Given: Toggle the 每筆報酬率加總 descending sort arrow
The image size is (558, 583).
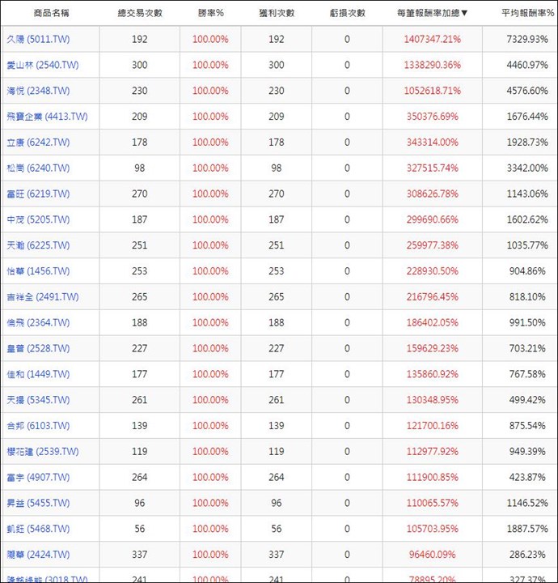Looking at the screenshot, I should pyautogui.click(x=464, y=14).
